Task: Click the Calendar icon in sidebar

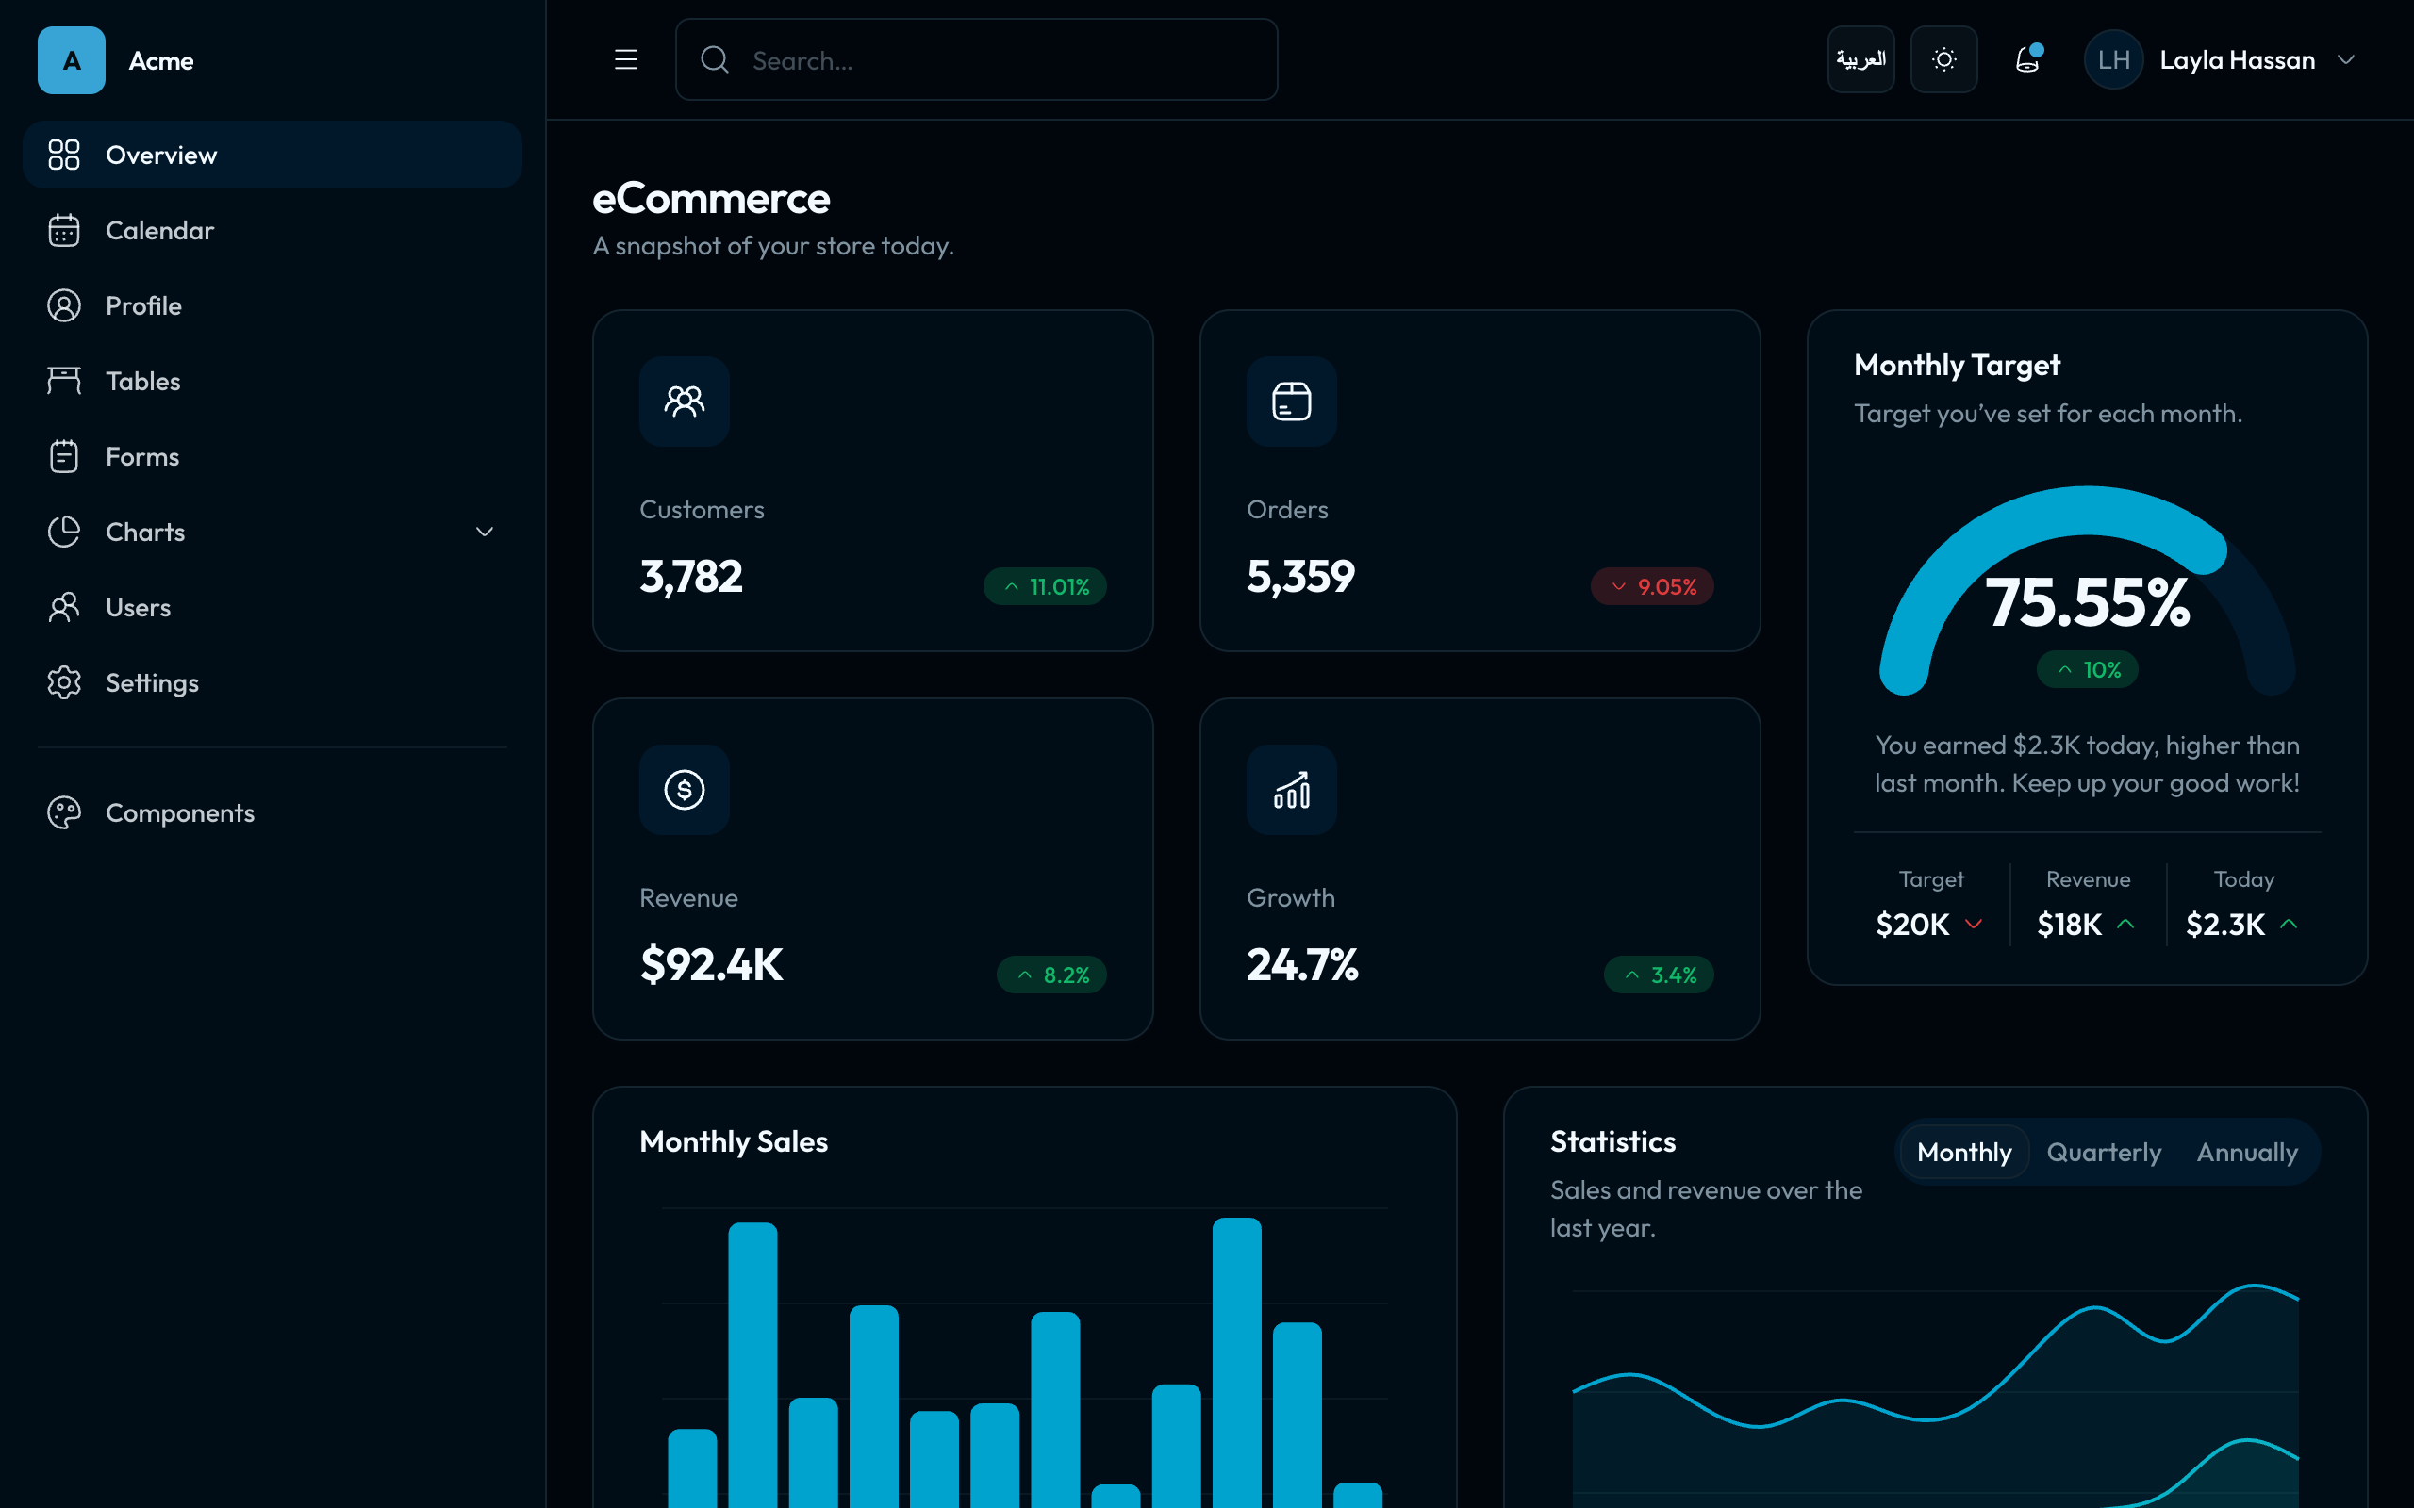Action: (x=64, y=230)
